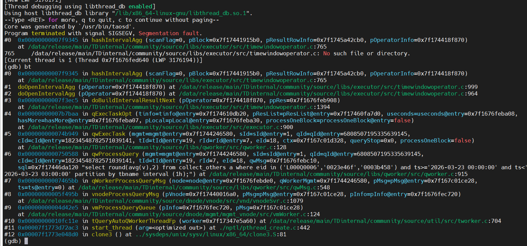
Task: Select qExecTaskOpt function name in frame #4
Action: click(x=111, y=114)
